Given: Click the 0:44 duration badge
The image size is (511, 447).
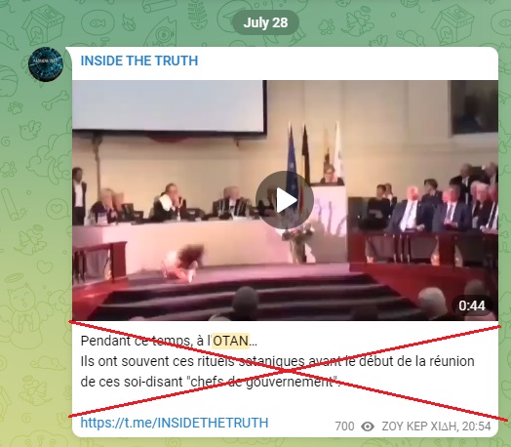Looking at the screenshot, I should point(472,305).
